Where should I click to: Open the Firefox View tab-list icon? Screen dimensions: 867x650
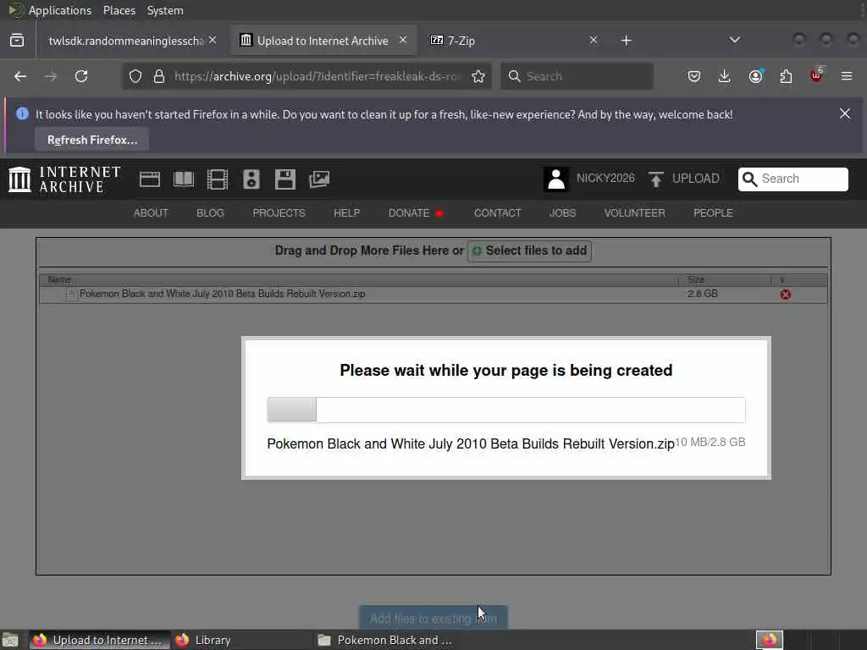[17, 41]
